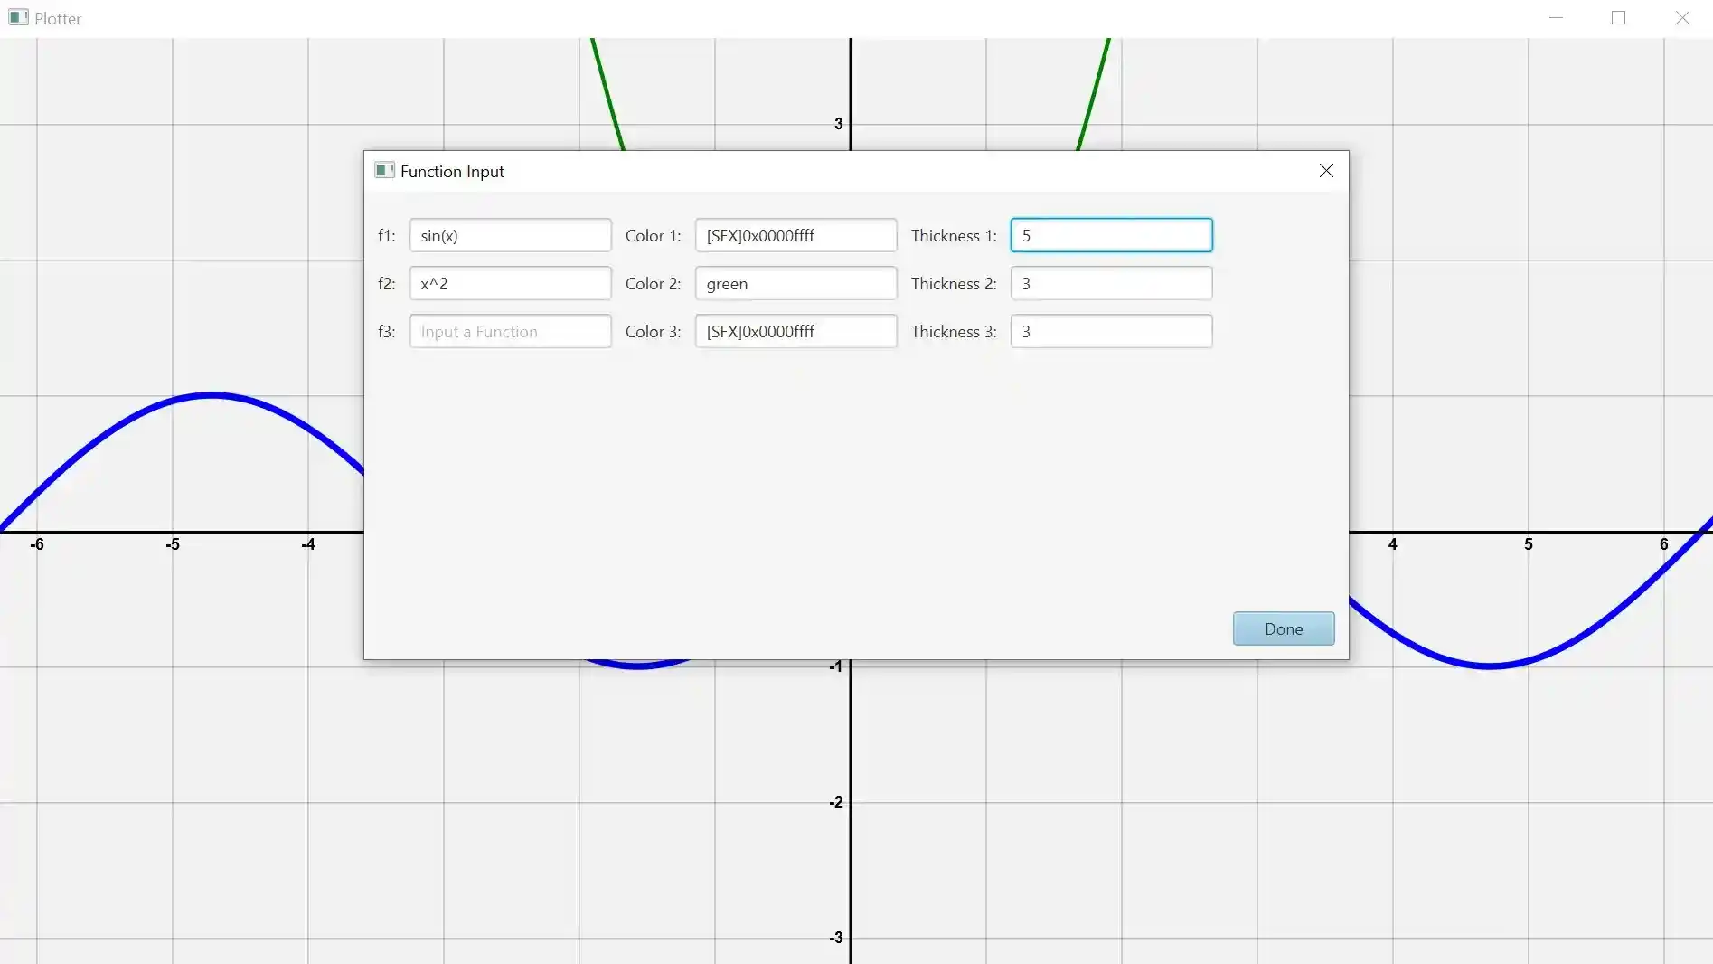
Task: Click the f1 function field containing sin(x)
Action: (x=510, y=235)
